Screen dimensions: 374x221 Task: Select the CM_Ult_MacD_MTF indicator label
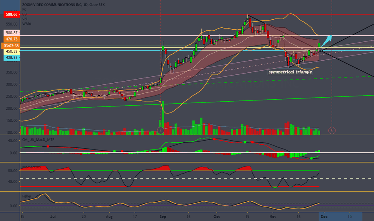[x=38, y=139]
